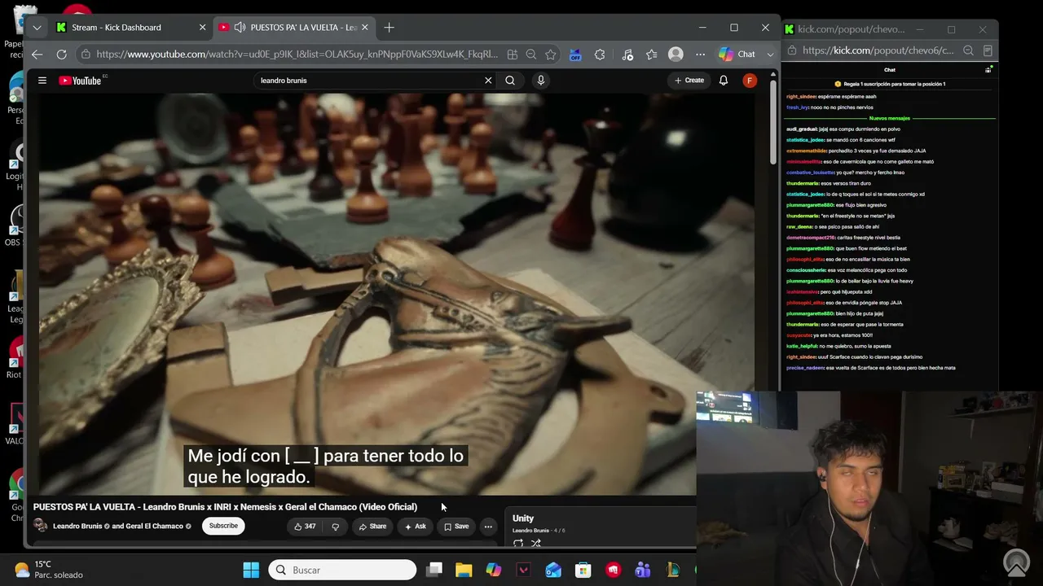Open Edge settings and more menu
Viewport: 1043px width, 586px height.
click(x=700, y=55)
